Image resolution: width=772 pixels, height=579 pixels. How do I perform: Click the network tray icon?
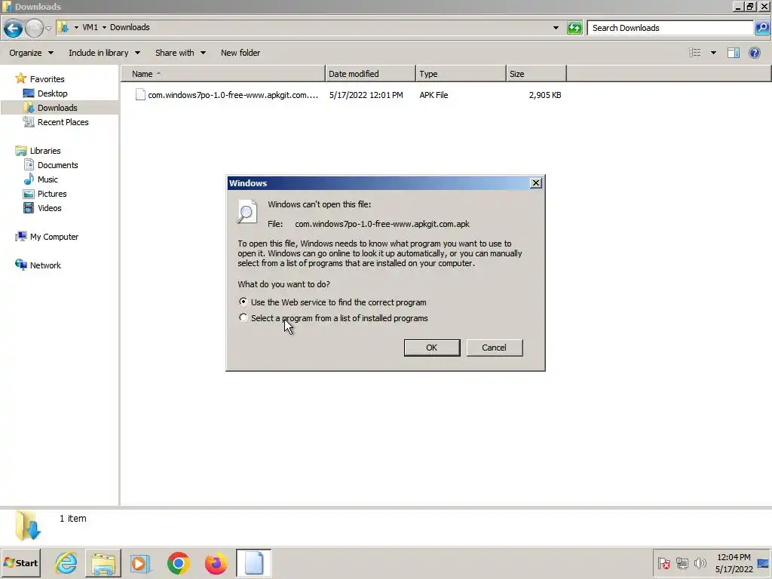[682, 562]
